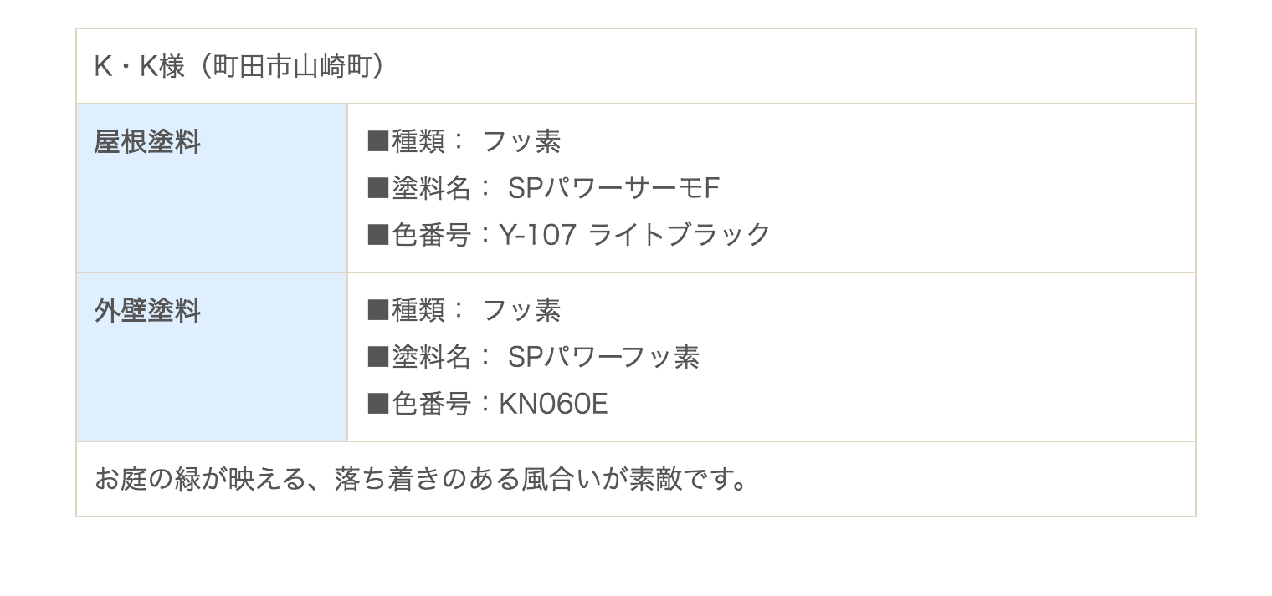Click the SPパワーサーモF paint name text
This screenshot has width=1272, height=596.
tap(614, 189)
